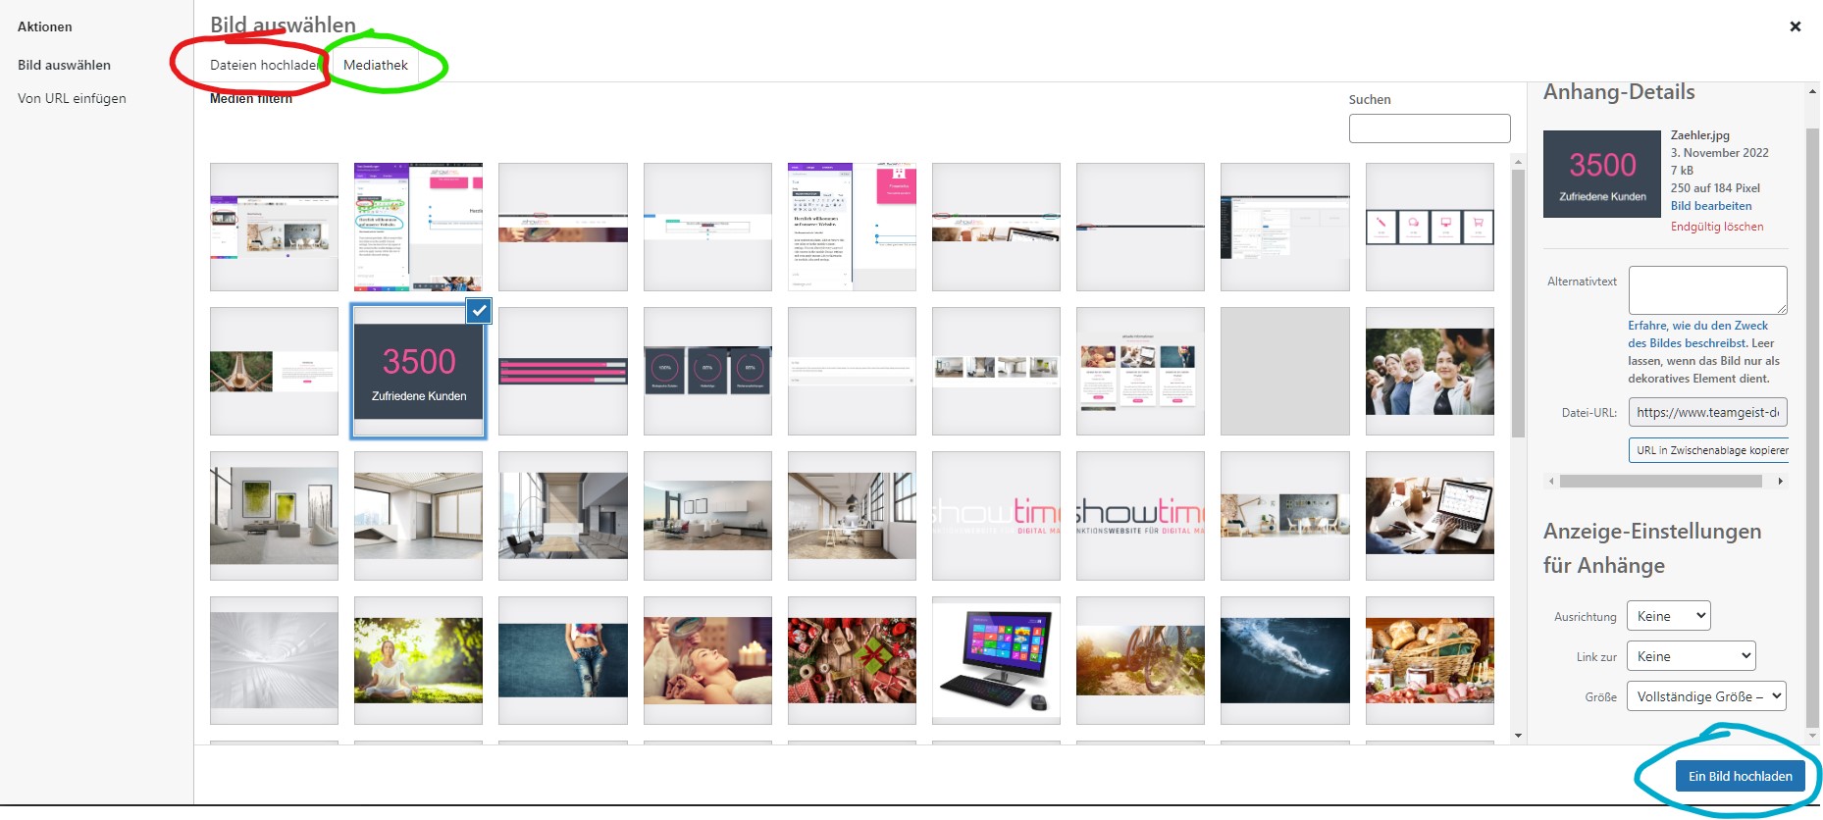Select the all-in-one computer thumbnail
Viewport: 1823px width, 820px height.
click(x=996, y=660)
